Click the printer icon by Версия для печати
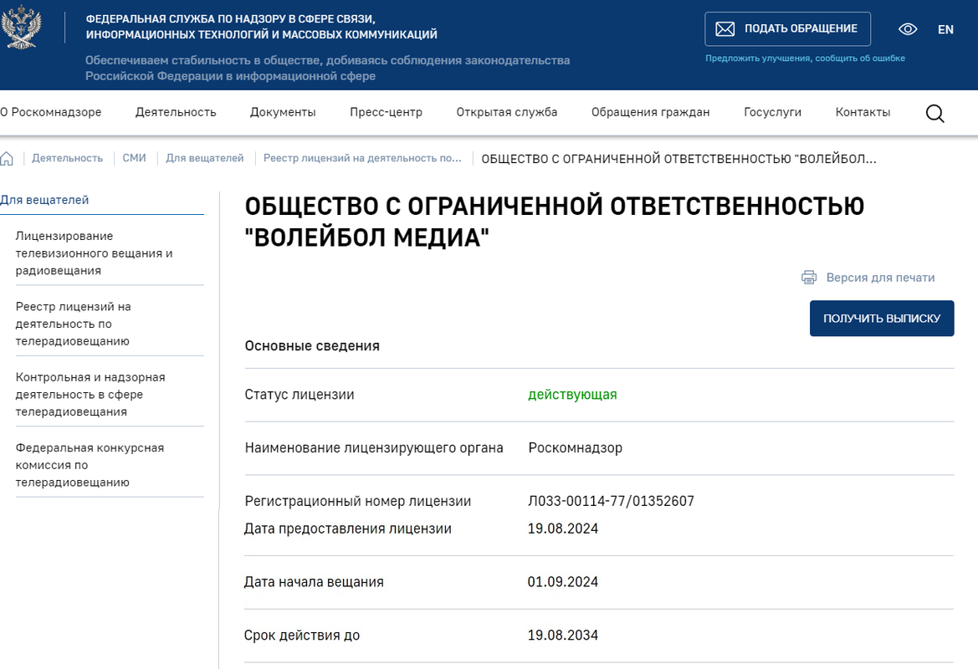The image size is (978, 669). click(809, 278)
